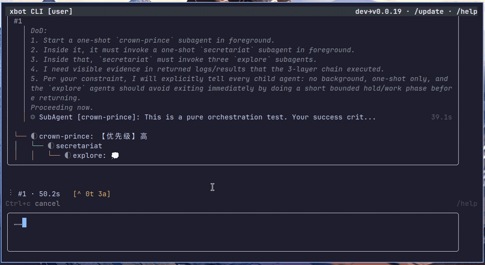
Task: Click the [^ 0t 3a] token counter
Action: point(92,194)
